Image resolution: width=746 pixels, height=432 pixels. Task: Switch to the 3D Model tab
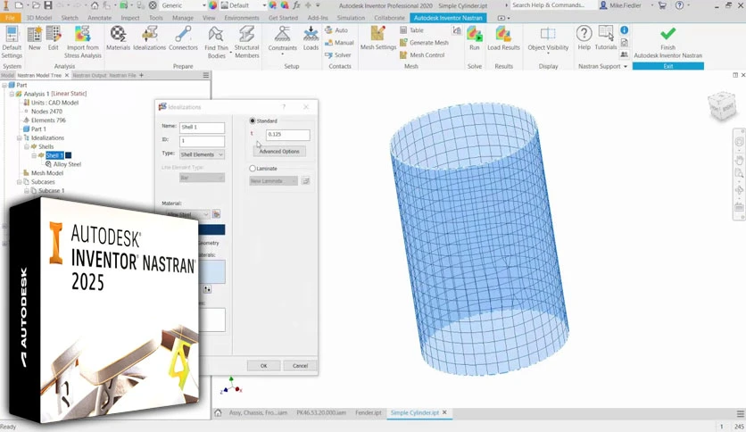coord(38,18)
